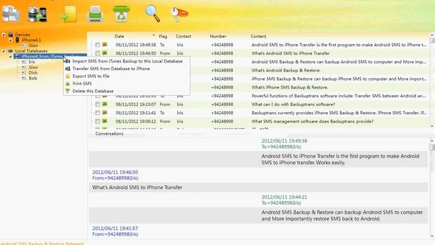The image size is (435, 245).
Task: Click the transfer database to iPhone icon
Action: [x=37, y=14]
